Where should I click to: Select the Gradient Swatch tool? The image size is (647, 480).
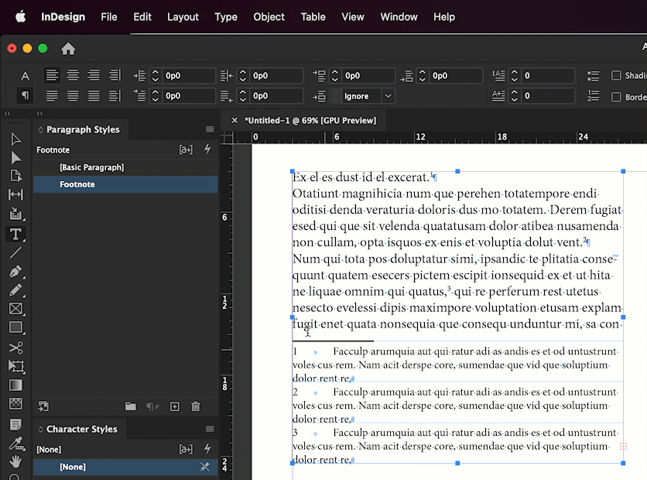pos(15,385)
